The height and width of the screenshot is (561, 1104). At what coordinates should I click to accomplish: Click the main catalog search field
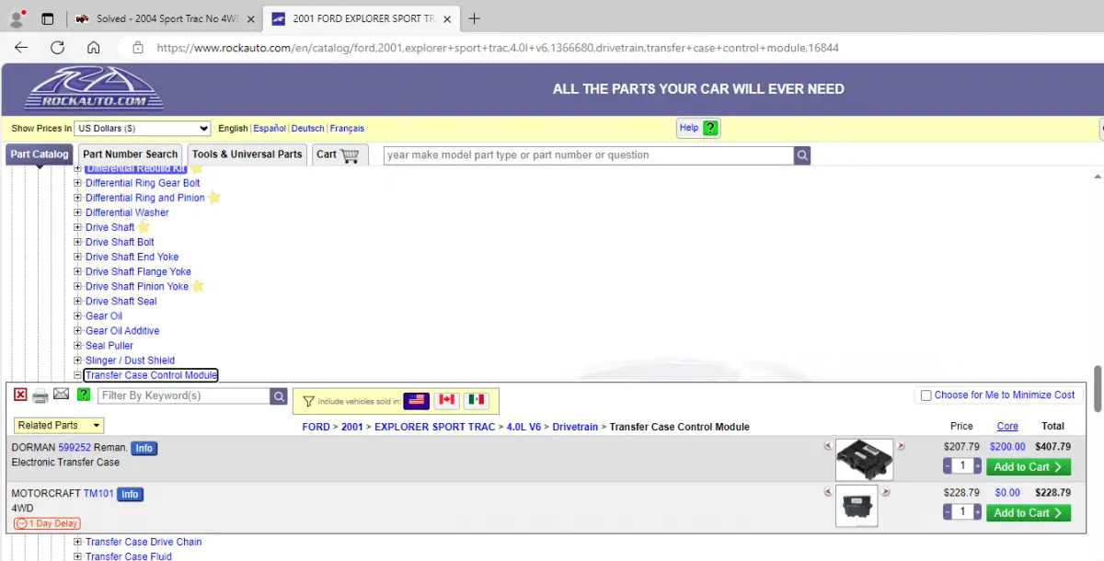coord(589,155)
